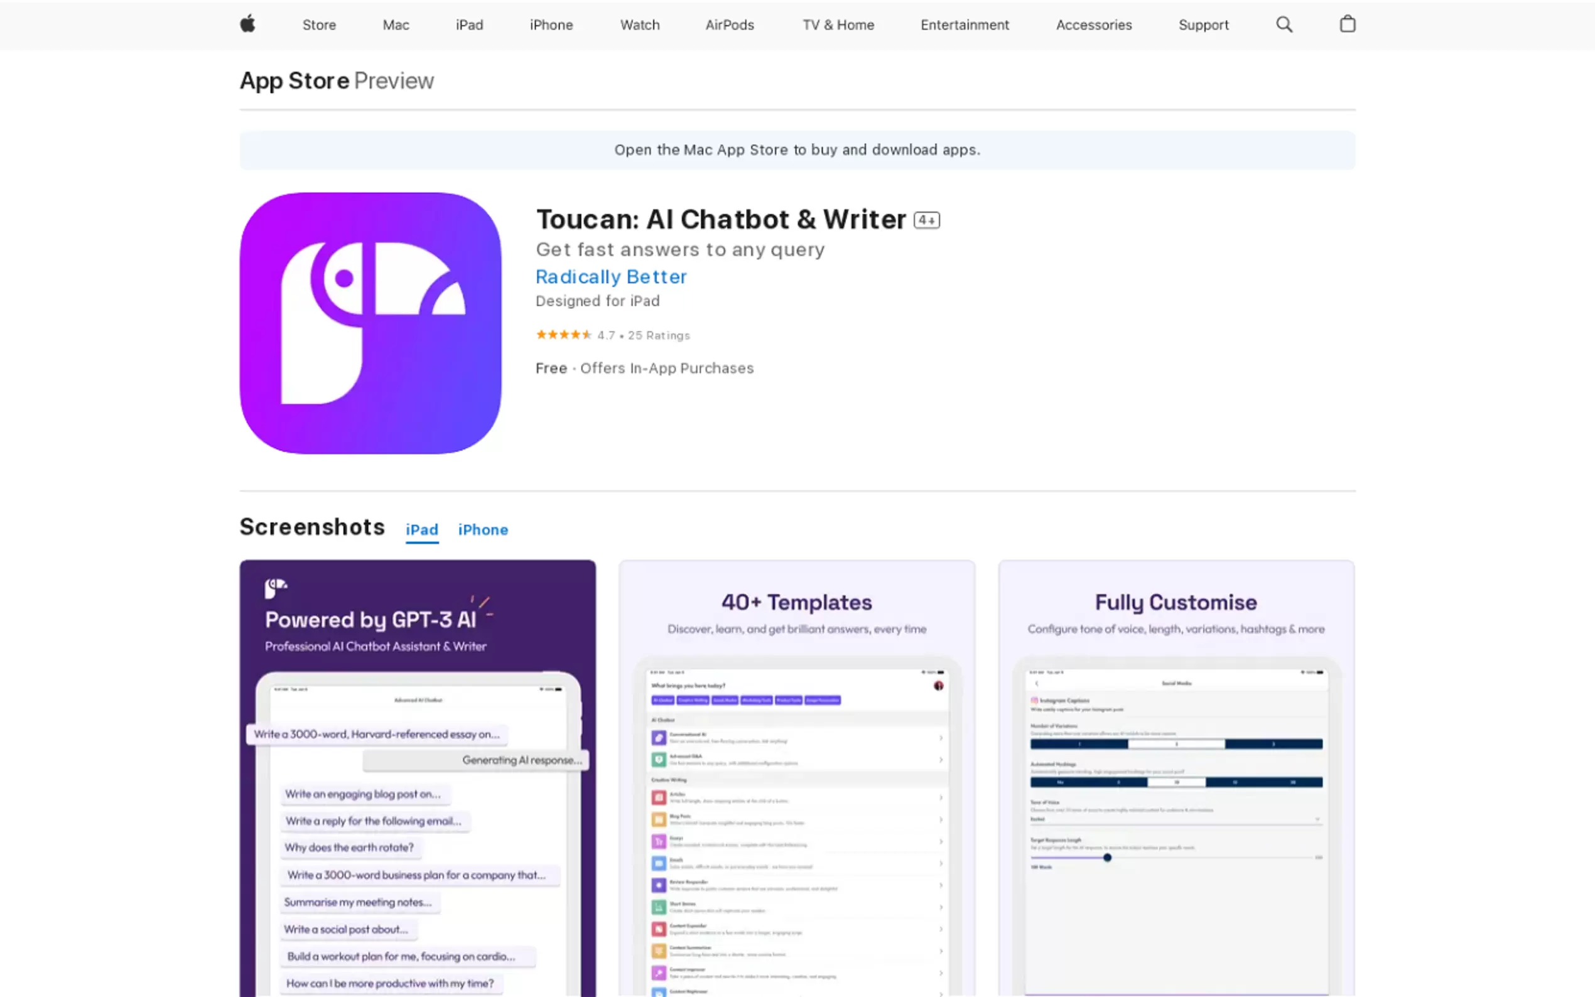Screen dimensions: 1595x997
Task: Click the Designed for iPad text
Action: (x=597, y=301)
